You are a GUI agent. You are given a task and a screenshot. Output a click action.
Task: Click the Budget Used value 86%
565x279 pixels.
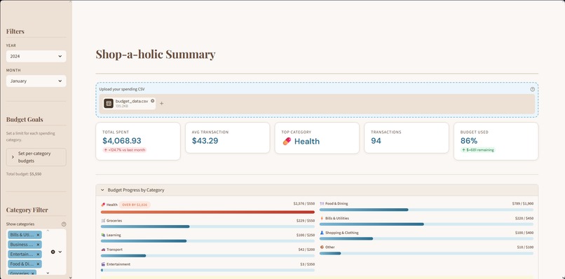click(x=469, y=141)
